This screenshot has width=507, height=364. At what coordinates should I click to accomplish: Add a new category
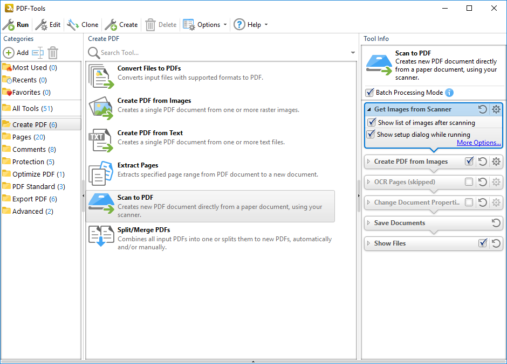tap(16, 53)
